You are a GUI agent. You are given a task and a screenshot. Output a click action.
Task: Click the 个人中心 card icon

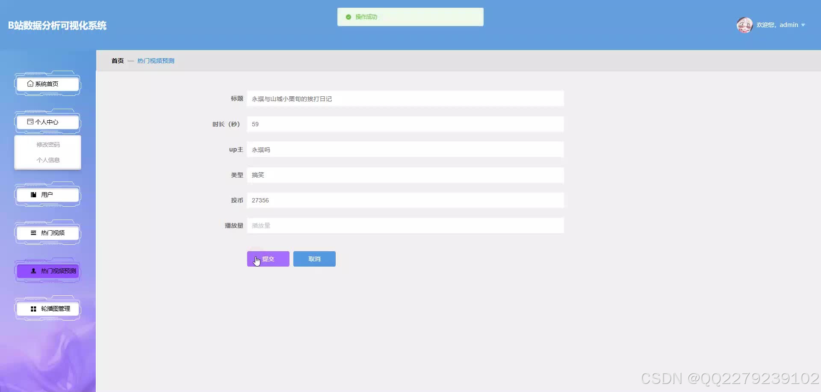pyautogui.click(x=30, y=122)
